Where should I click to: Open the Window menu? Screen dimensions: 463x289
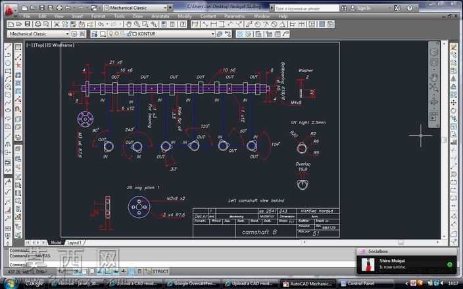262,16
